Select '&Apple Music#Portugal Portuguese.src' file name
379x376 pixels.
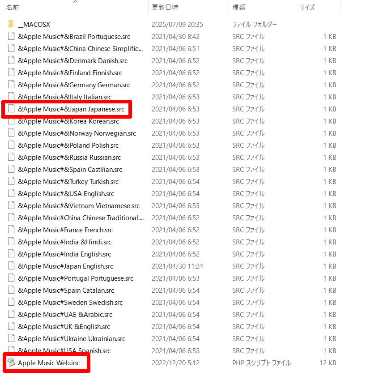click(76, 278)
